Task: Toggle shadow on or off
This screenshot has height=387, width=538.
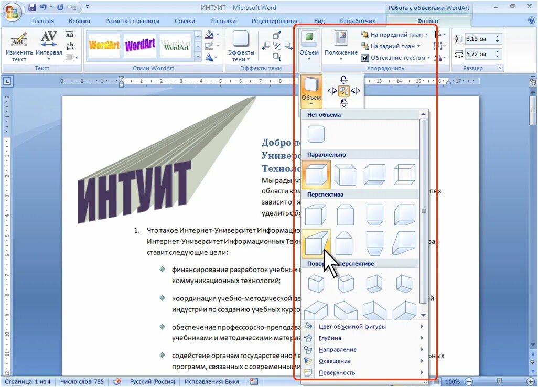Action: point(277,46)
